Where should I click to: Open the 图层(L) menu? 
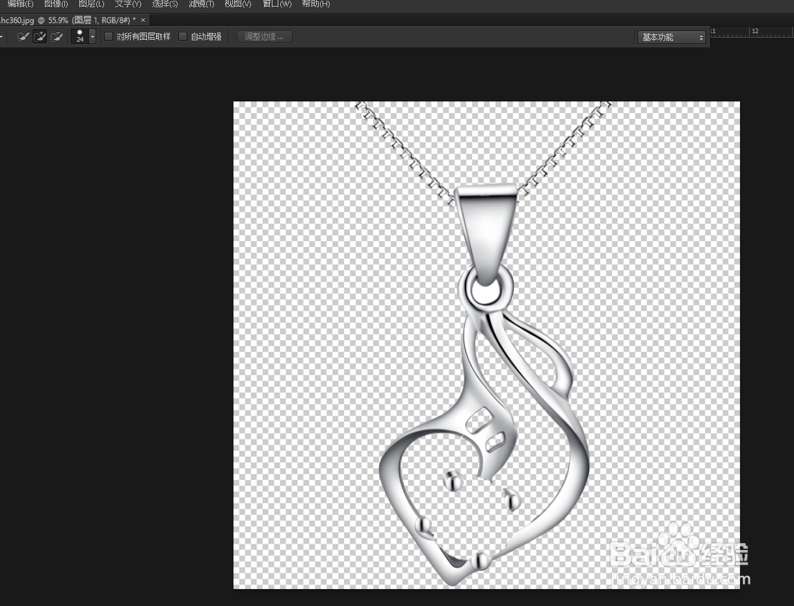point(91,4)
